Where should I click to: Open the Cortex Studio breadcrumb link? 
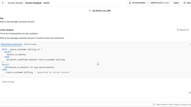15,3
